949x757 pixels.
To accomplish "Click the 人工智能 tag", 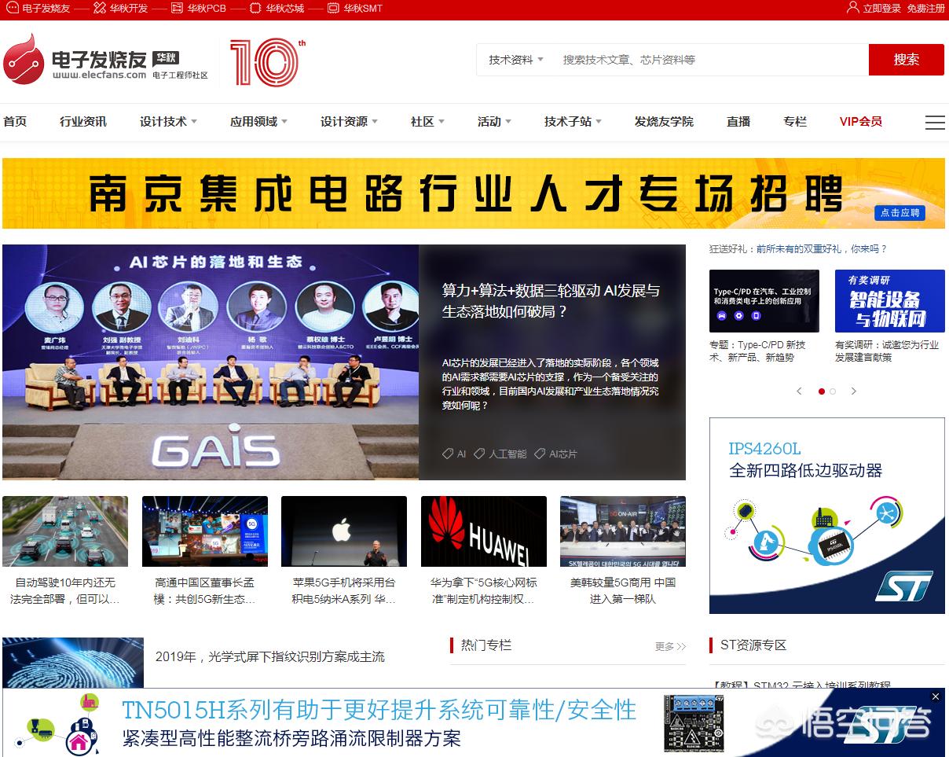I will tap(500, 454).
